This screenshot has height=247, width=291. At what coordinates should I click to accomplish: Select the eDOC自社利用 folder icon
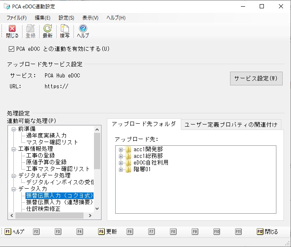pos(128,163)
